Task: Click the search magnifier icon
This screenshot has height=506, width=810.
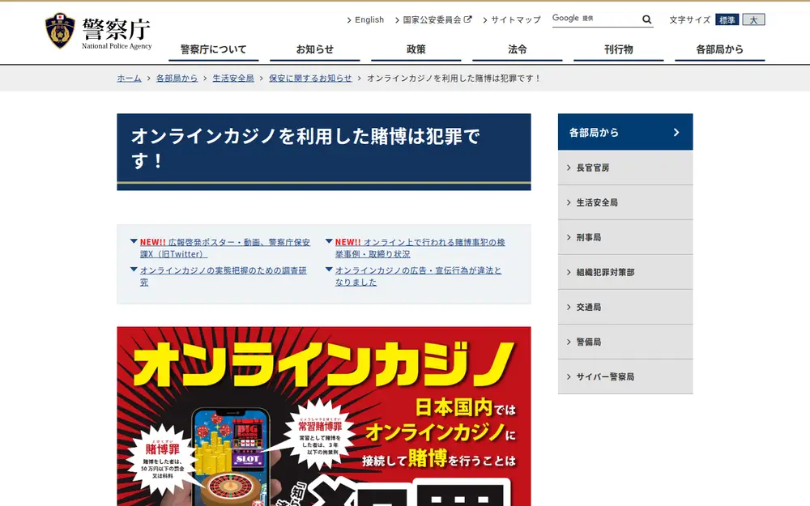Action: (x=646, y=19)
